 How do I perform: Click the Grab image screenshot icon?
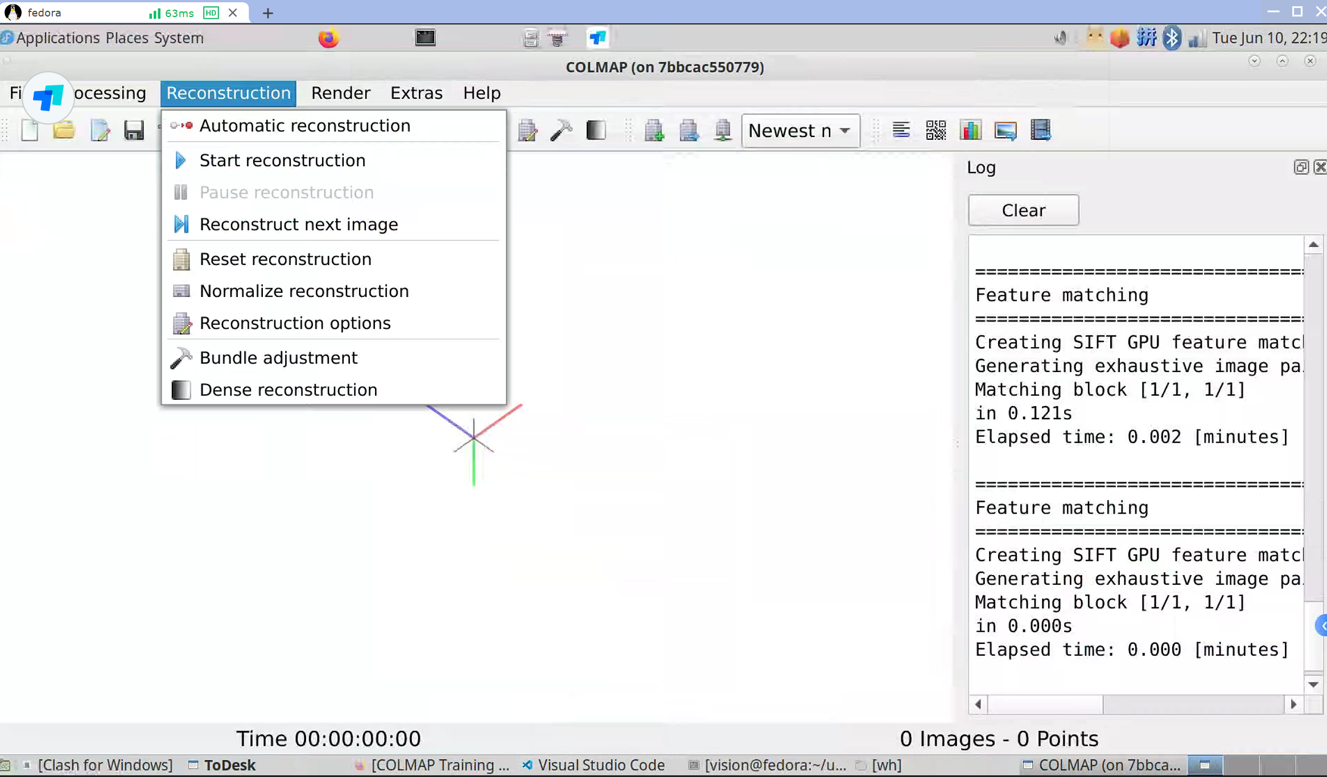click(x=1005, y=131)
